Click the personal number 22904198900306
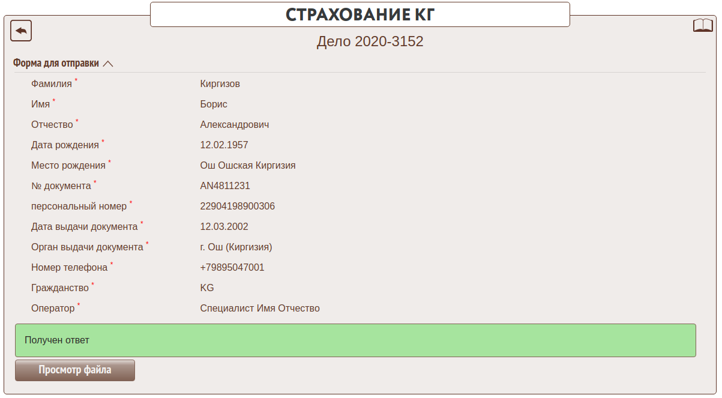Screen dimensions: 722x398 pyautogui.click(x=237, y=207)
